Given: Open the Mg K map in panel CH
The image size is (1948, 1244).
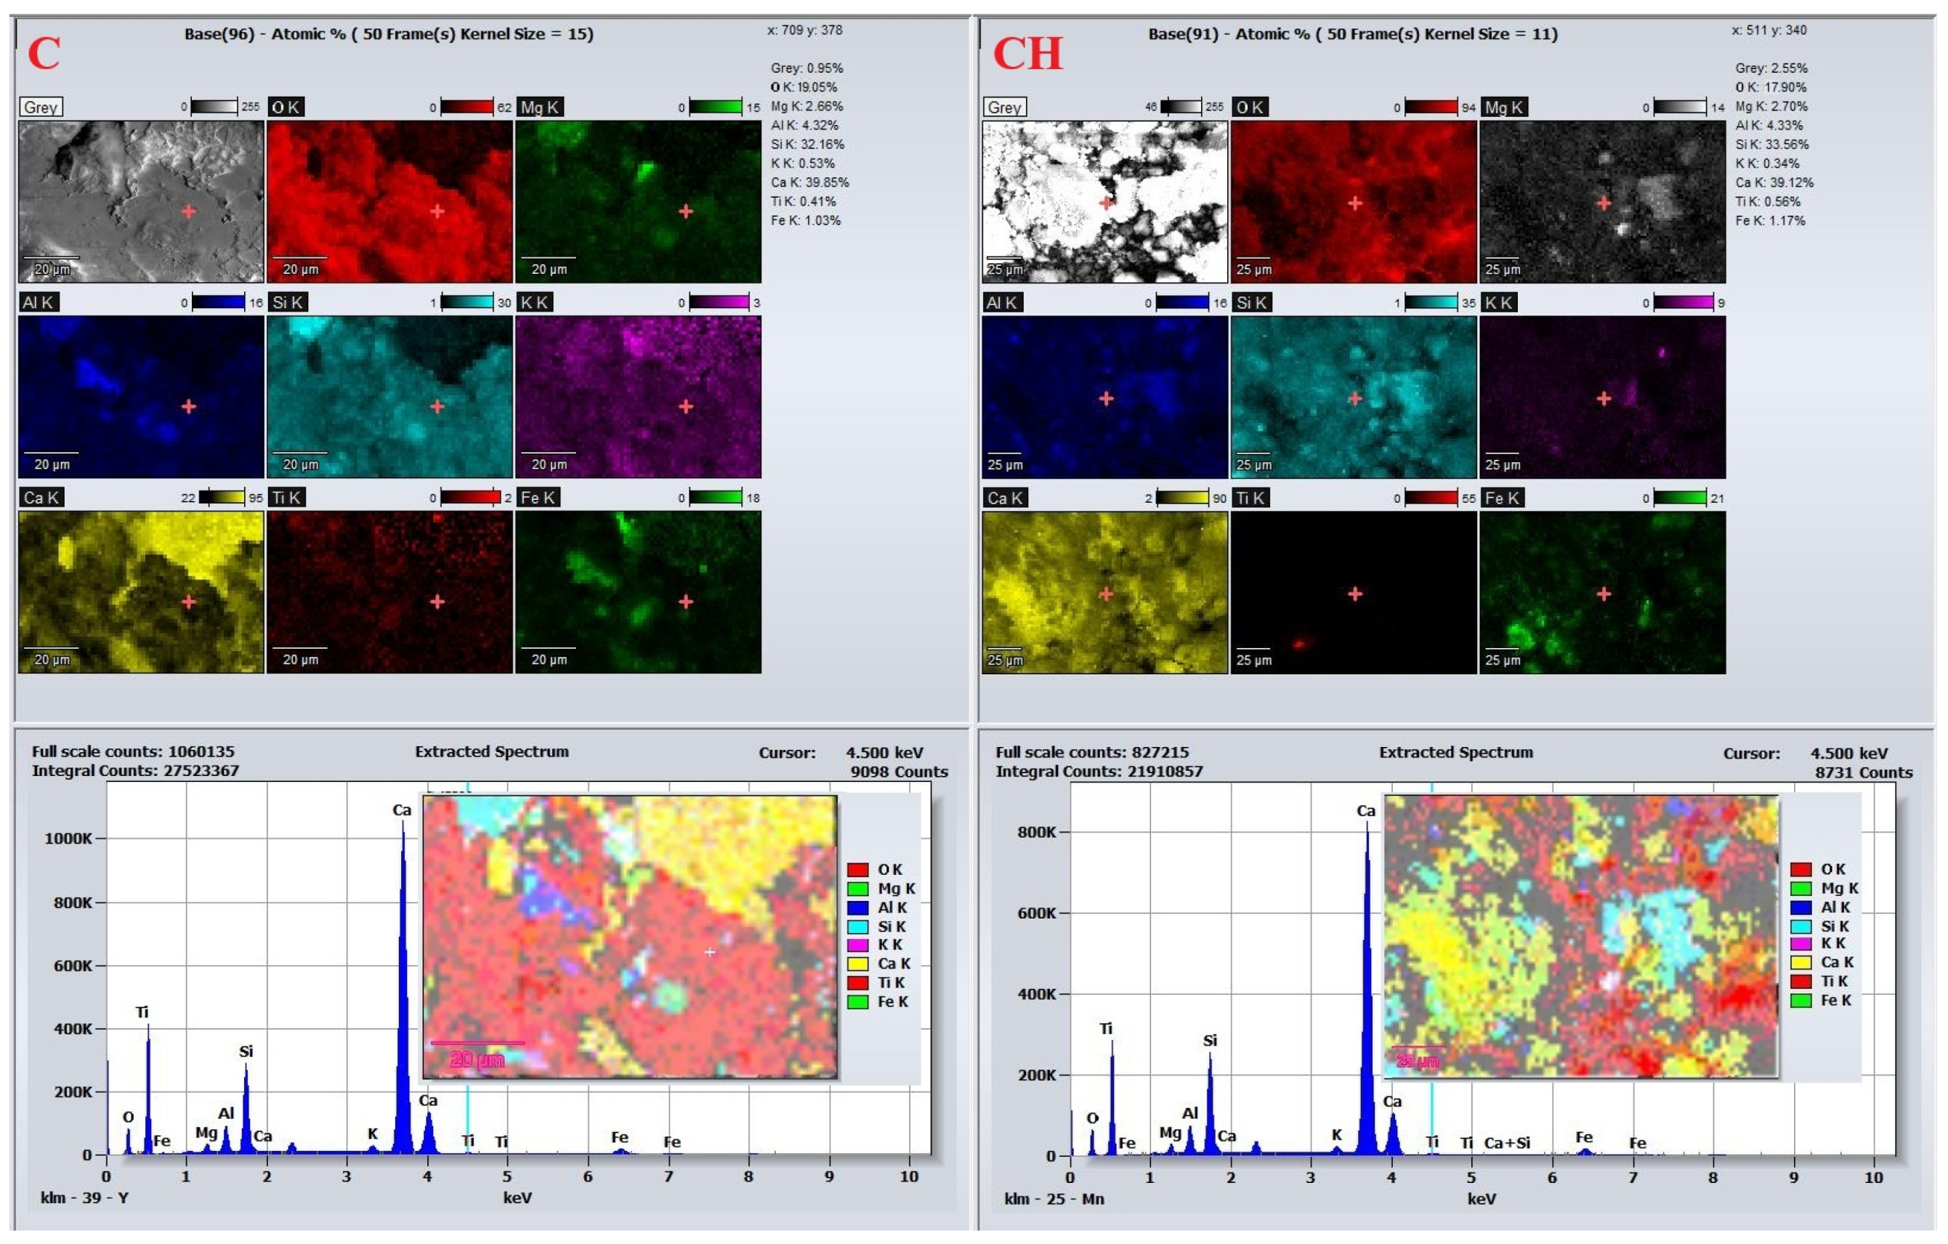Looking at the screenshot, I should click(1603, 201).
